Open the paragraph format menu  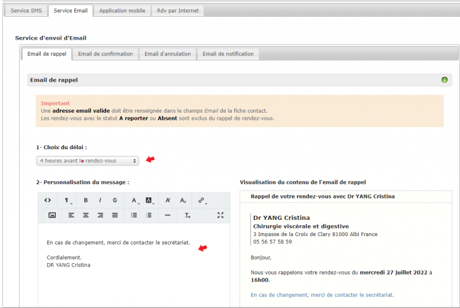68,200
